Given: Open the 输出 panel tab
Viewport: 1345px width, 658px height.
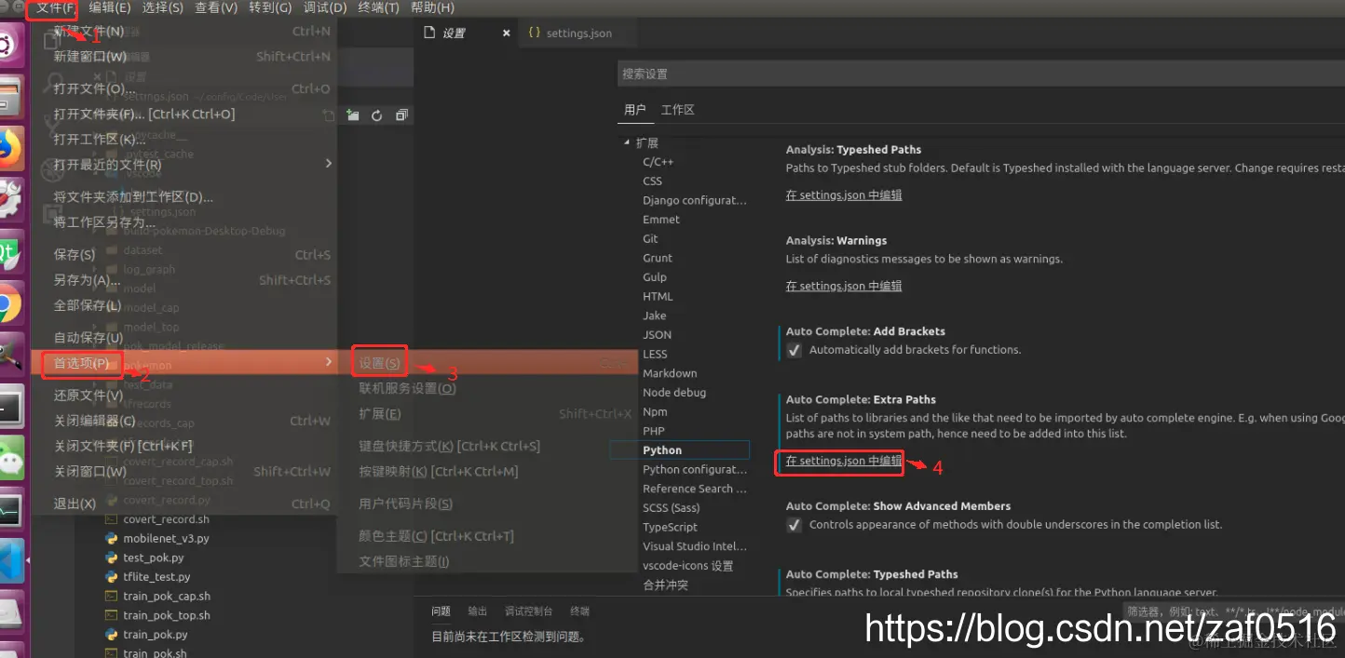Looking at the screenshot, I should point(478,611).
